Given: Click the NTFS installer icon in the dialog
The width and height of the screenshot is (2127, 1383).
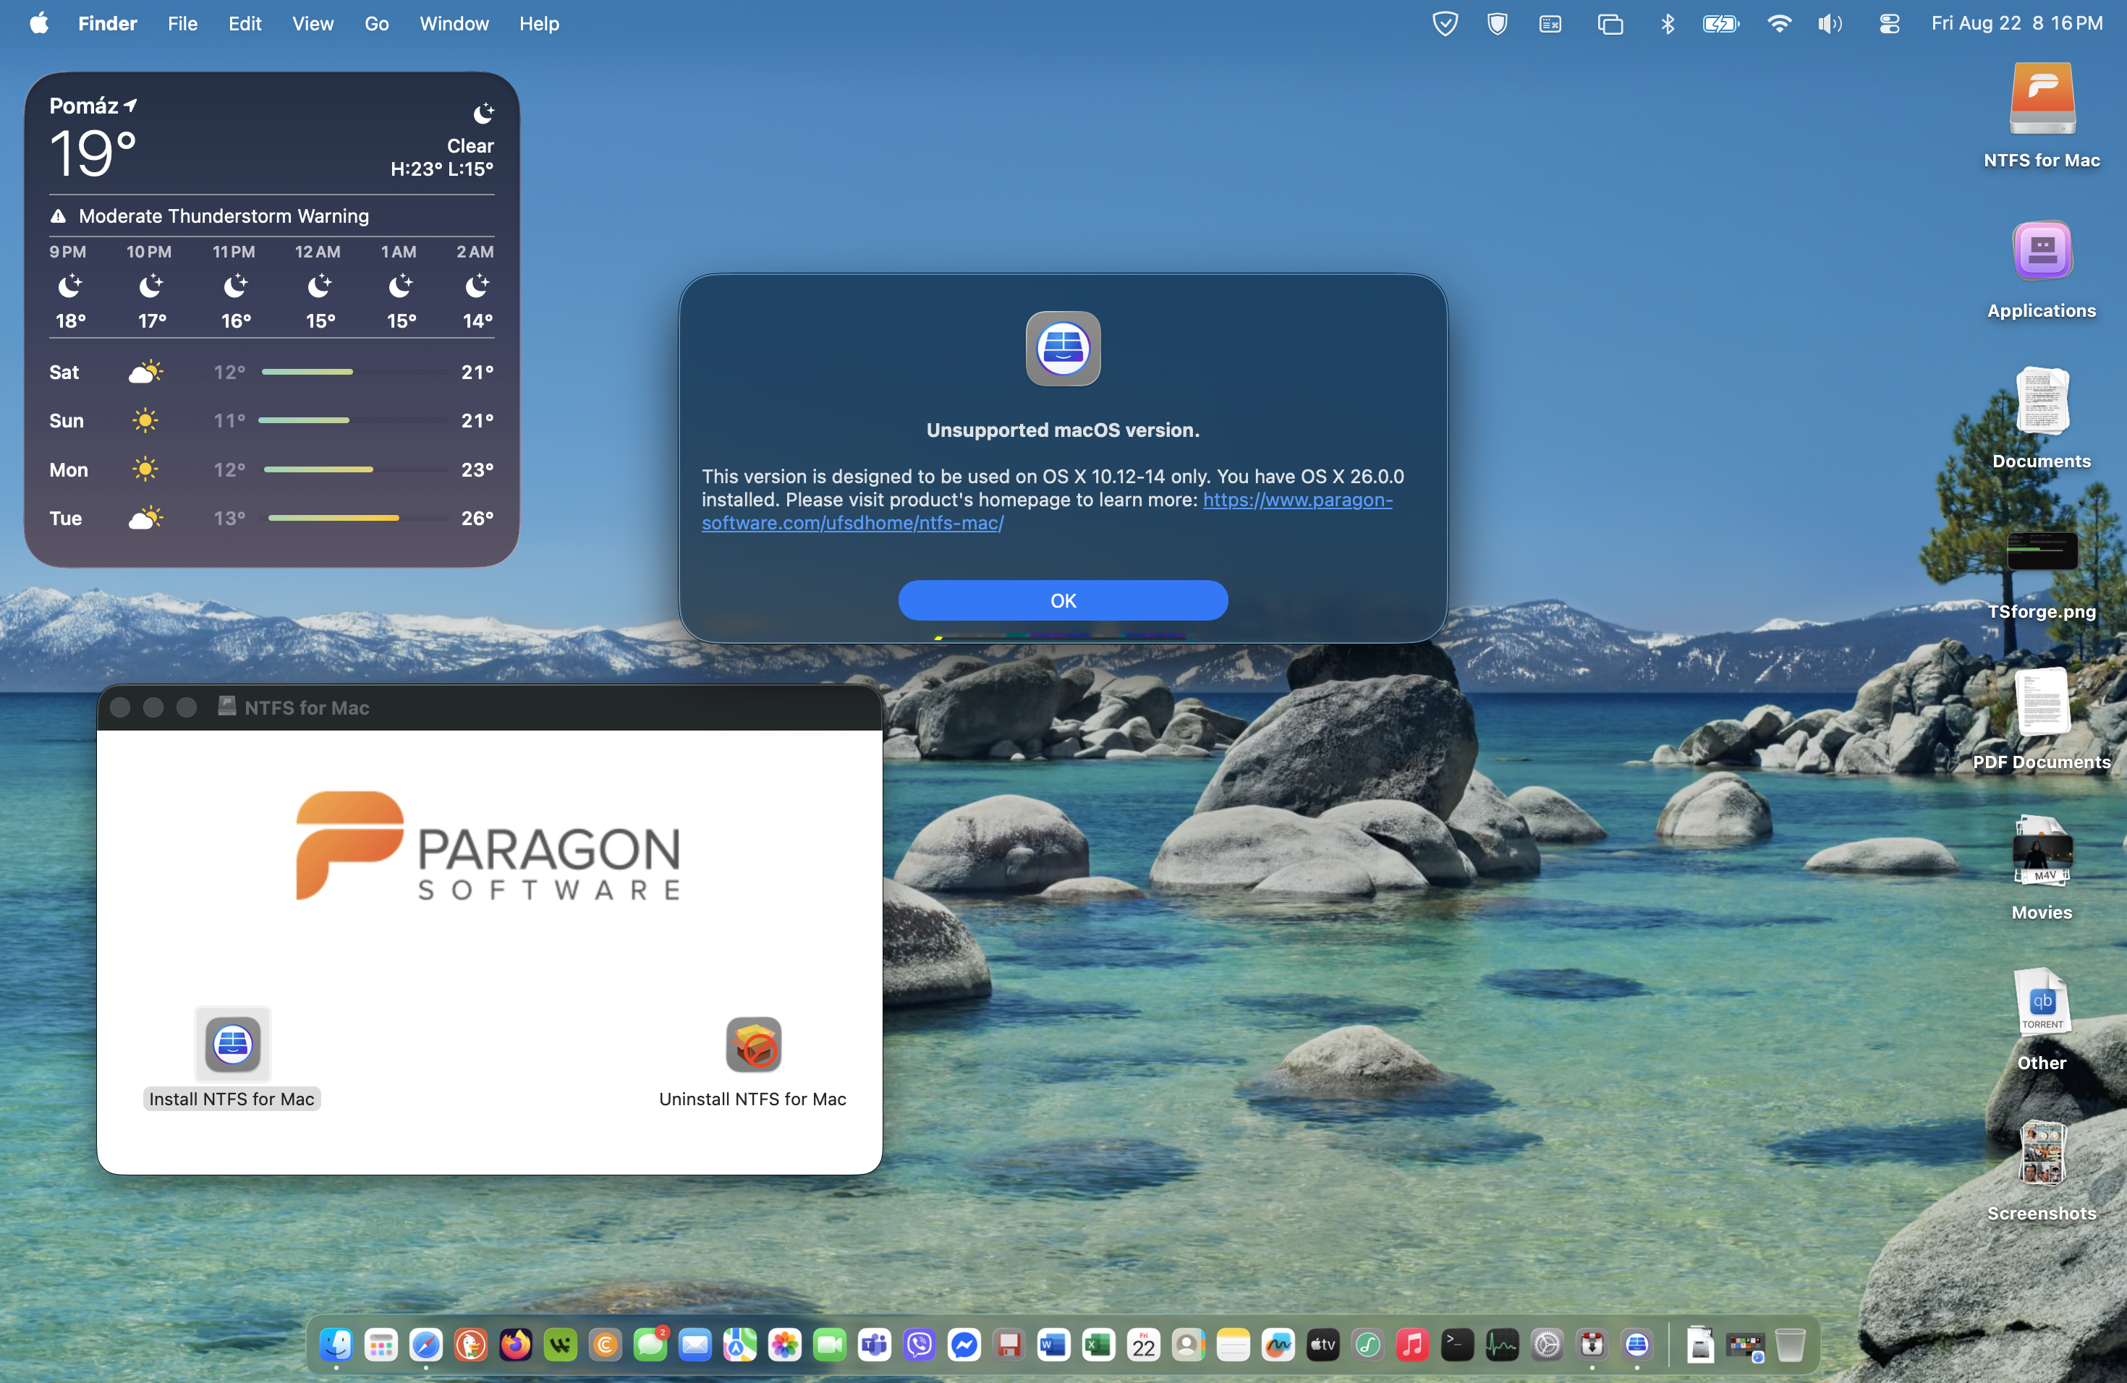Looking at the screenshot, I should [1063, 349].
